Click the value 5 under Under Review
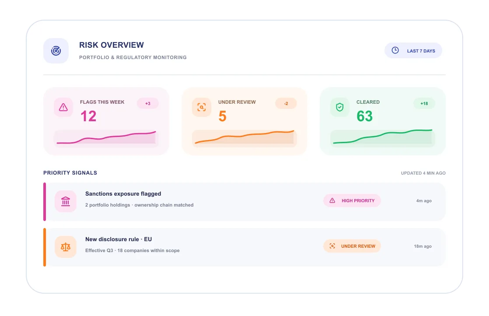The image size is (489, 316). point(222,116)
